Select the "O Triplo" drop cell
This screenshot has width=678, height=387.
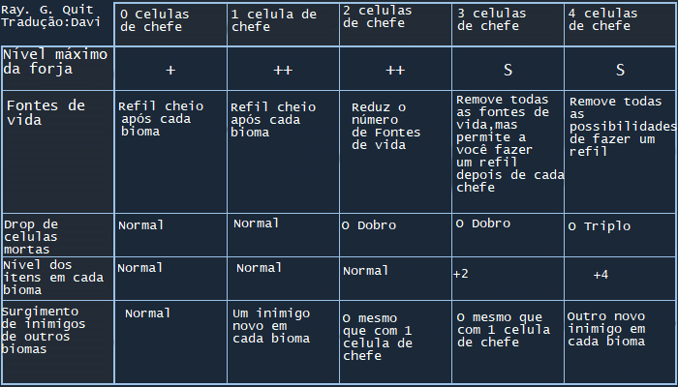600,226
